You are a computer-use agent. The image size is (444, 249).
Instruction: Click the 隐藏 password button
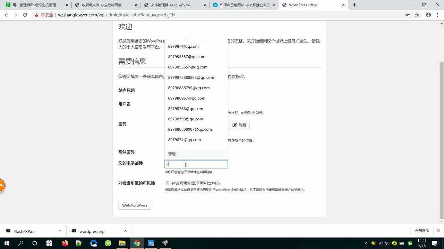coord(239,125)
